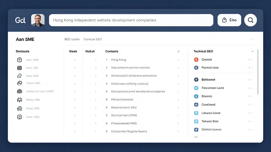Switch to the Technical SEO tab
Screen dimensions: 271x152
point(92,39)
